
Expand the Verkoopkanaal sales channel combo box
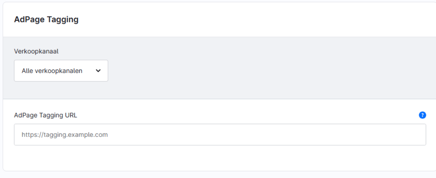point(61,71)
